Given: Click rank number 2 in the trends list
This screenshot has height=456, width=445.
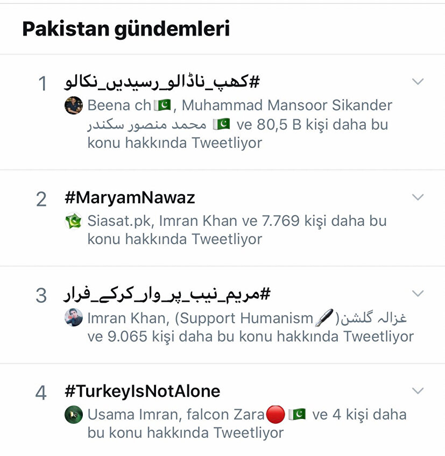Looking at the screenshot, I should pos(41,199).
